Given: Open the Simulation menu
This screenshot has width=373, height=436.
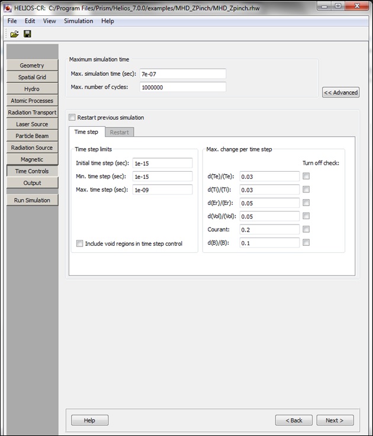Looking at the screenshot, I should (x=78, y=21).
